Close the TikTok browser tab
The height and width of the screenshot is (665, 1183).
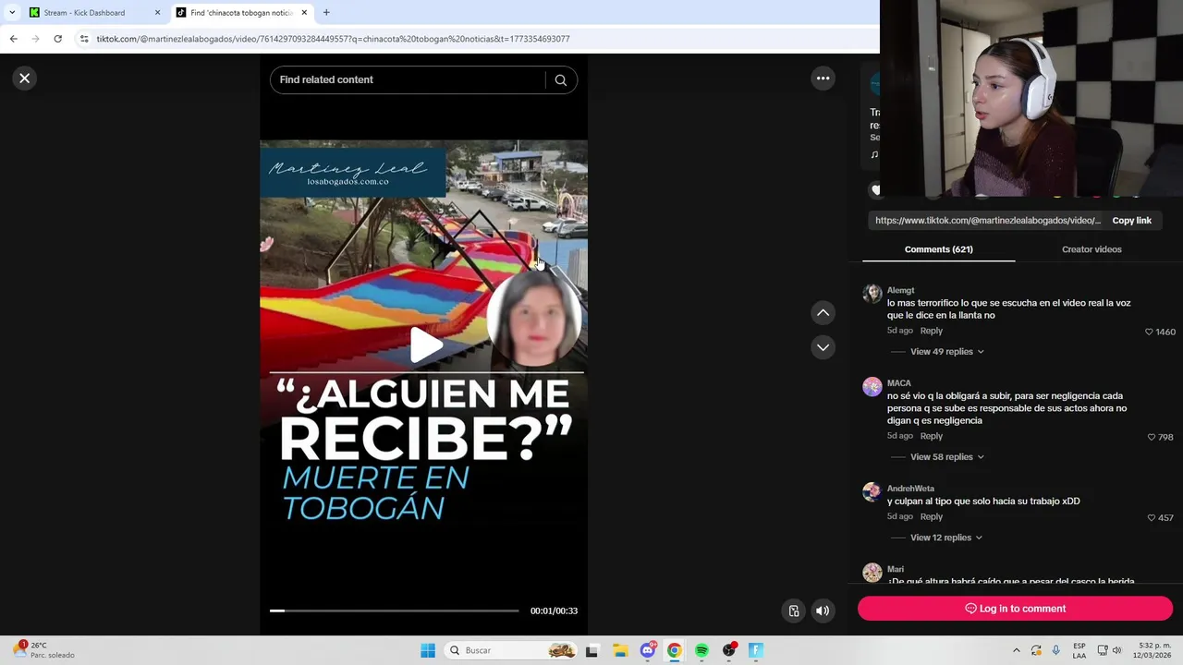point(304,13)
